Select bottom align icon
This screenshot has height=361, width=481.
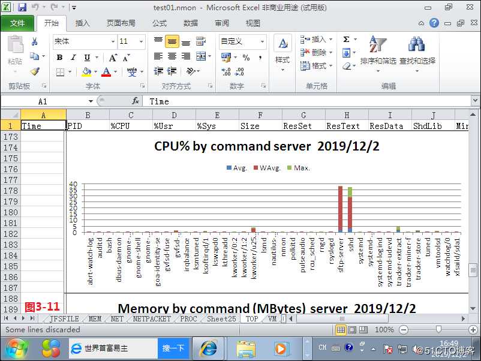point(185,43)
